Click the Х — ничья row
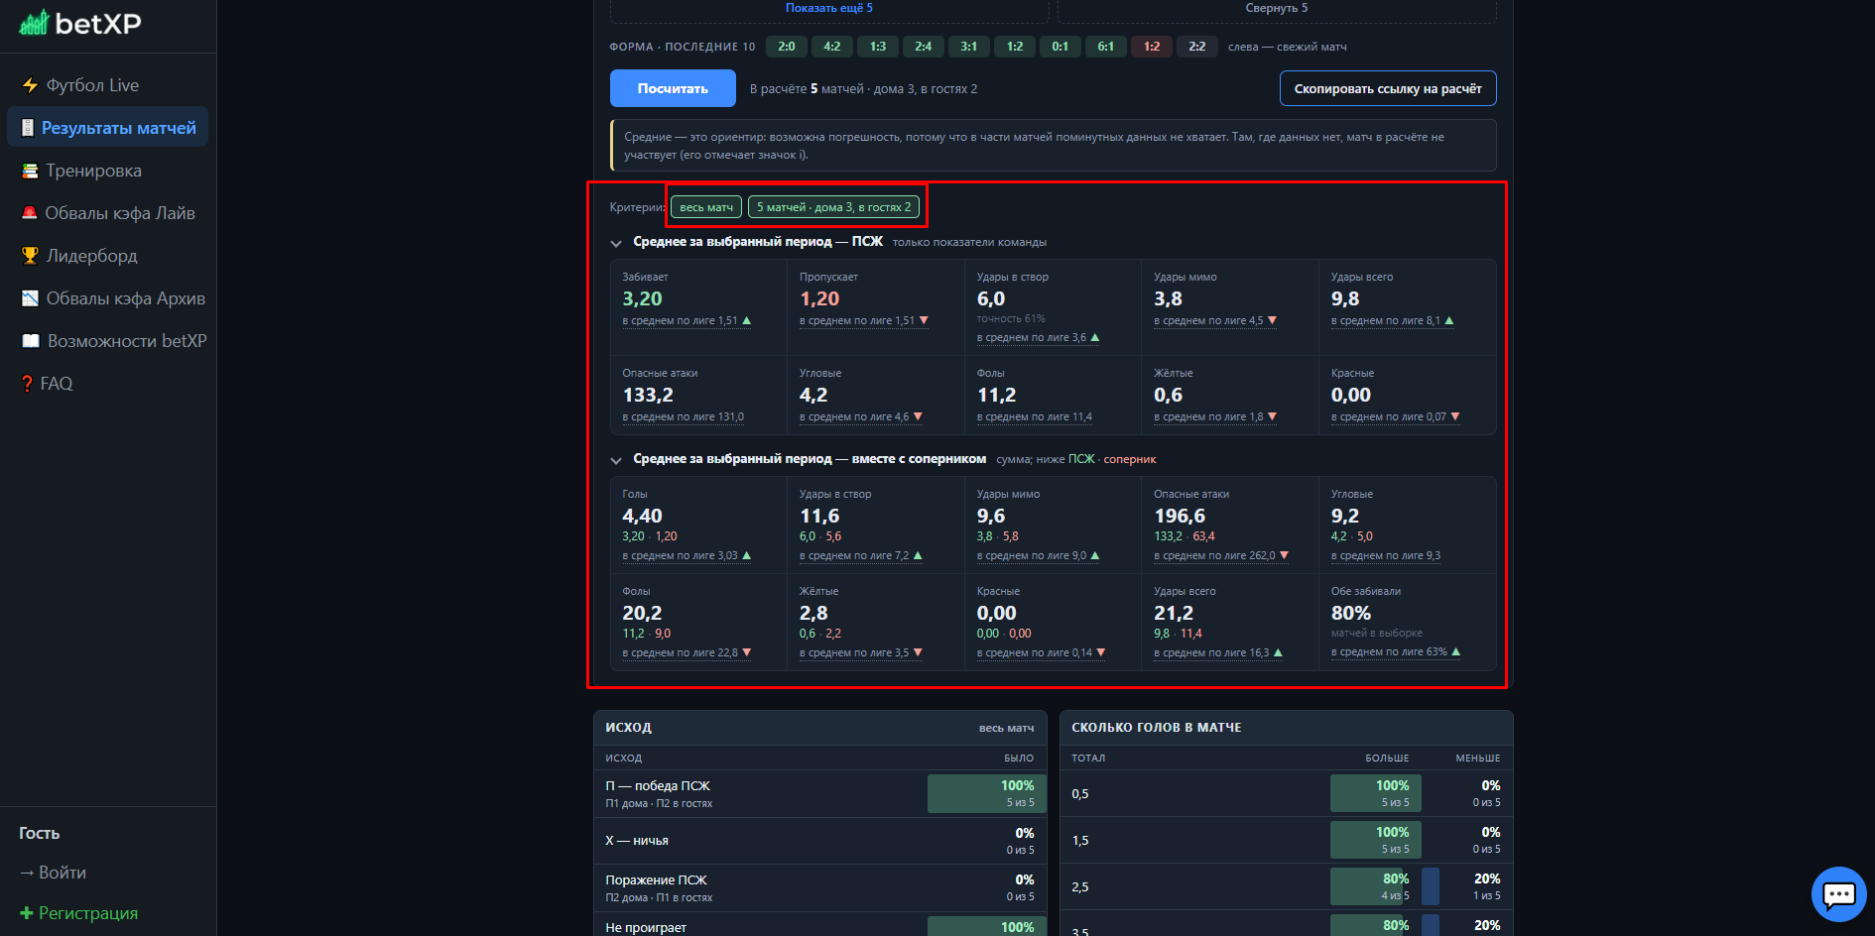The image size is (1875, 936). click(819, 841)
